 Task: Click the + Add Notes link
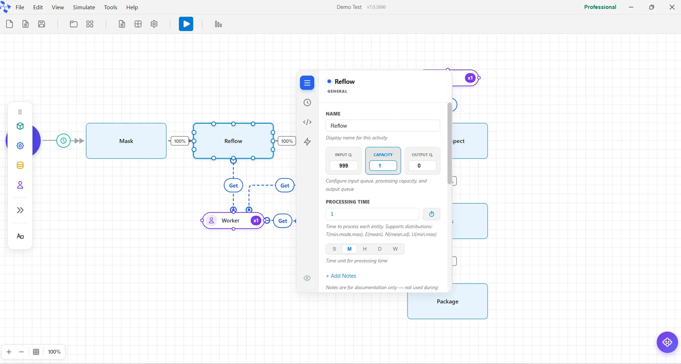[x=341, y=276]
